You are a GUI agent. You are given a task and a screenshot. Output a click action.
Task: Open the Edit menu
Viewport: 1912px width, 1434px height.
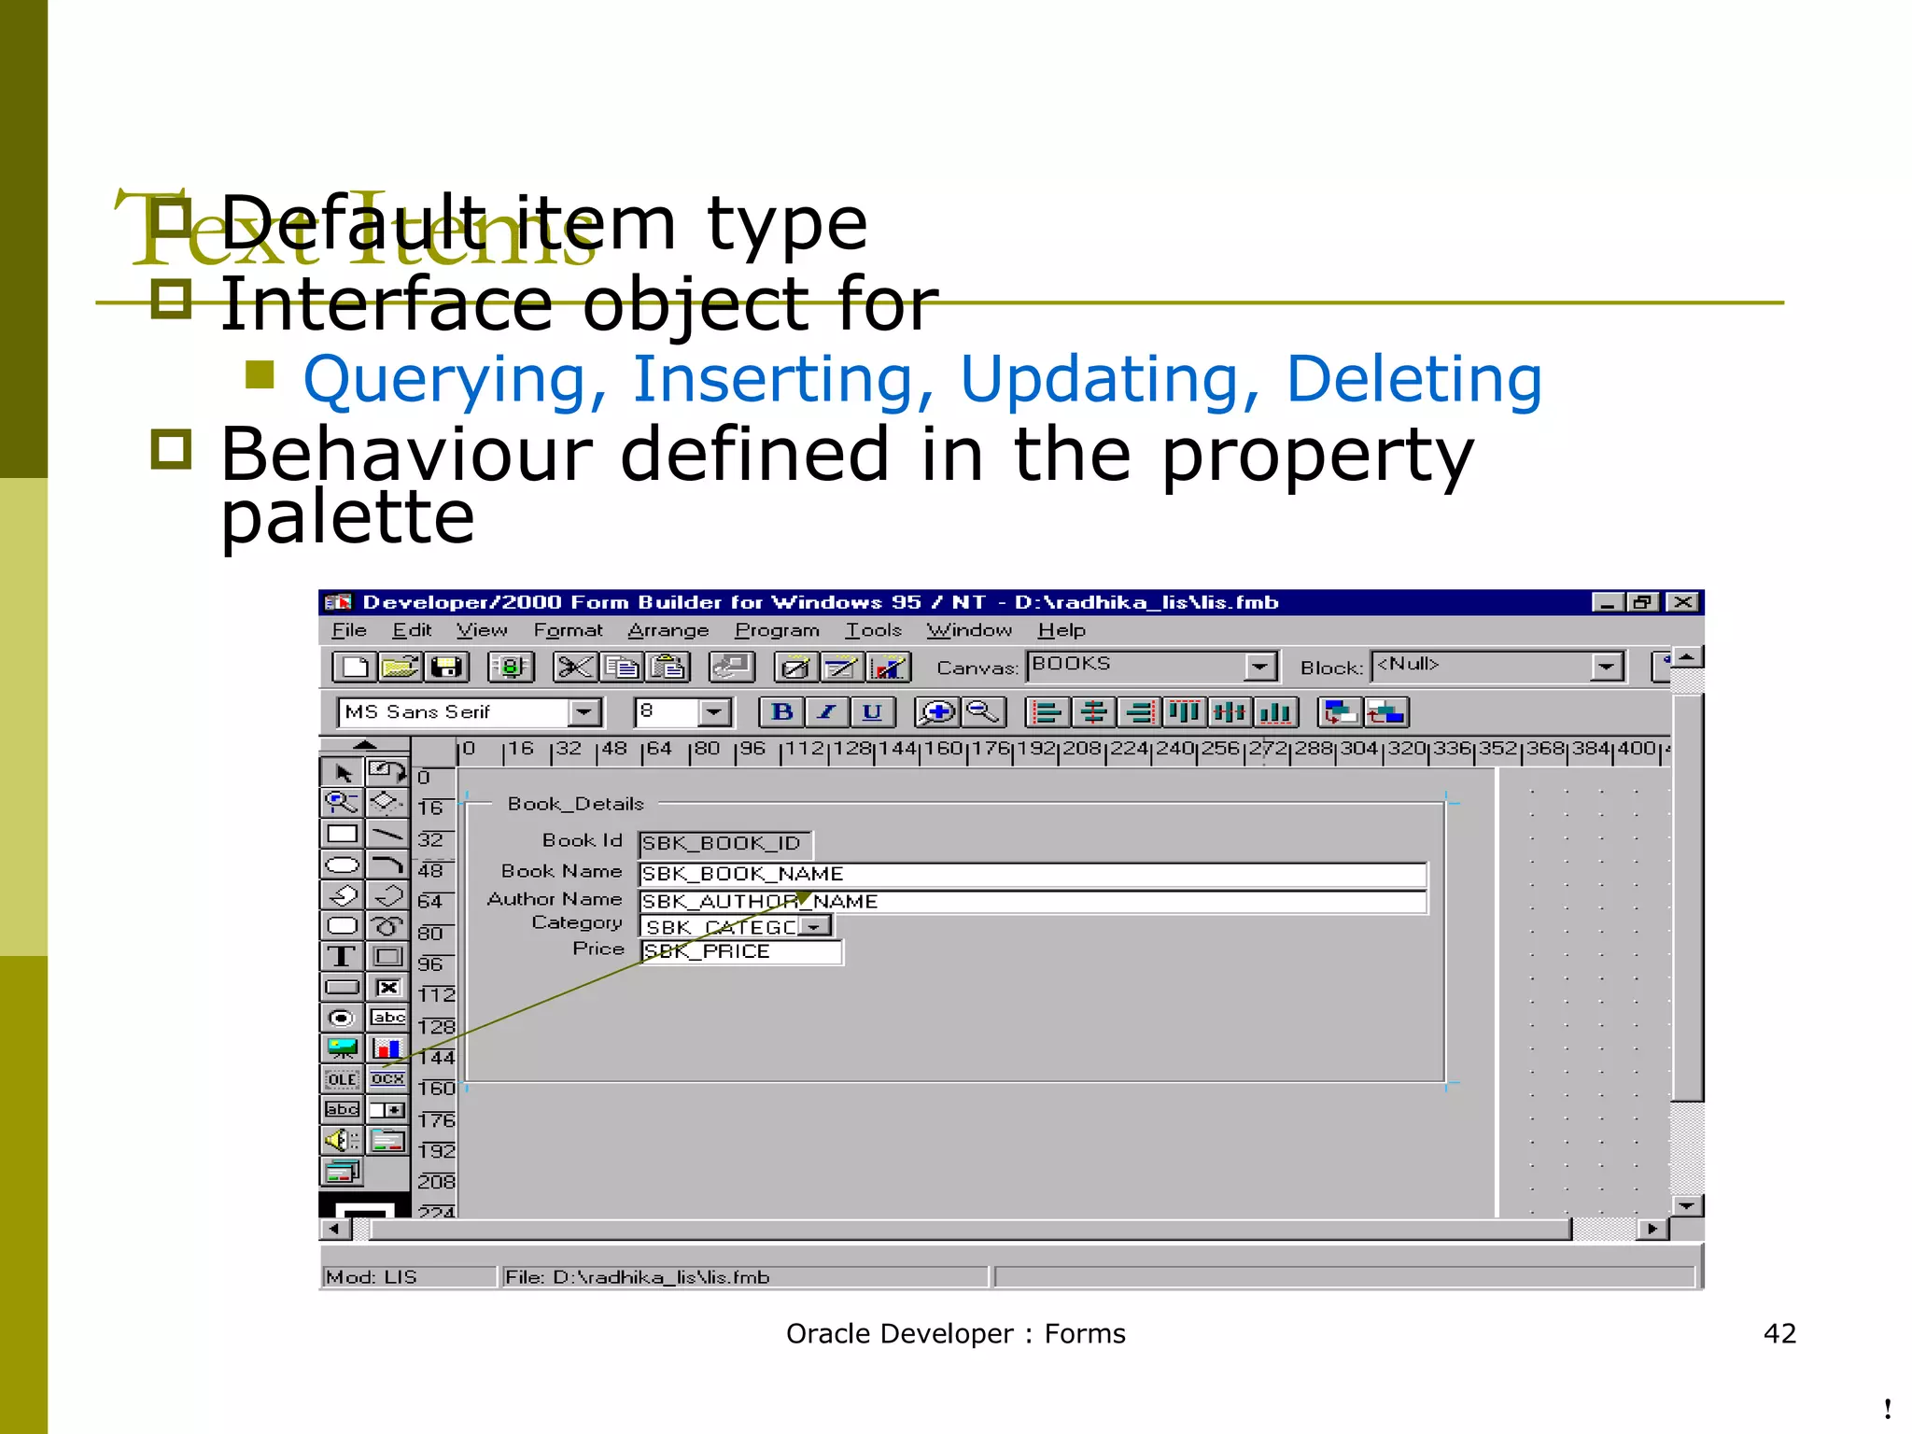coord(412,630)
